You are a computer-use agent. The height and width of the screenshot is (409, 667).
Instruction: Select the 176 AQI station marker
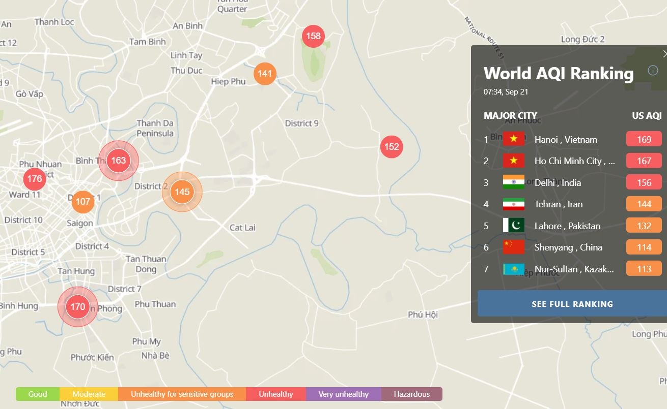click(x=35, y=179)
